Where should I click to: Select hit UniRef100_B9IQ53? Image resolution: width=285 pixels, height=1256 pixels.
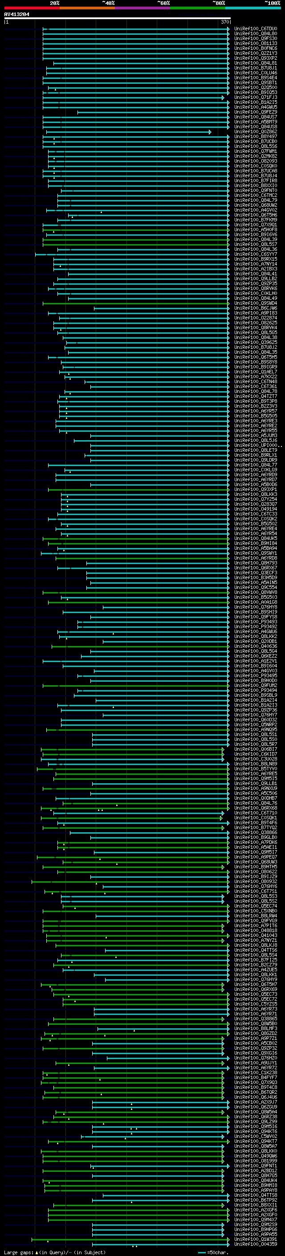[255, 93]
